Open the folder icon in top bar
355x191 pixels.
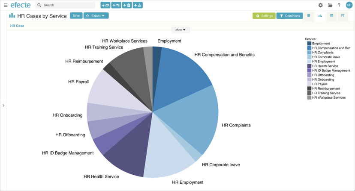pos(330,5)
